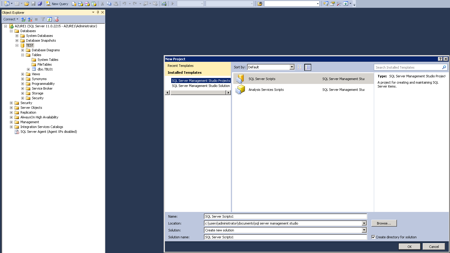Click the Open File folder icon

[x=27, y=4]
